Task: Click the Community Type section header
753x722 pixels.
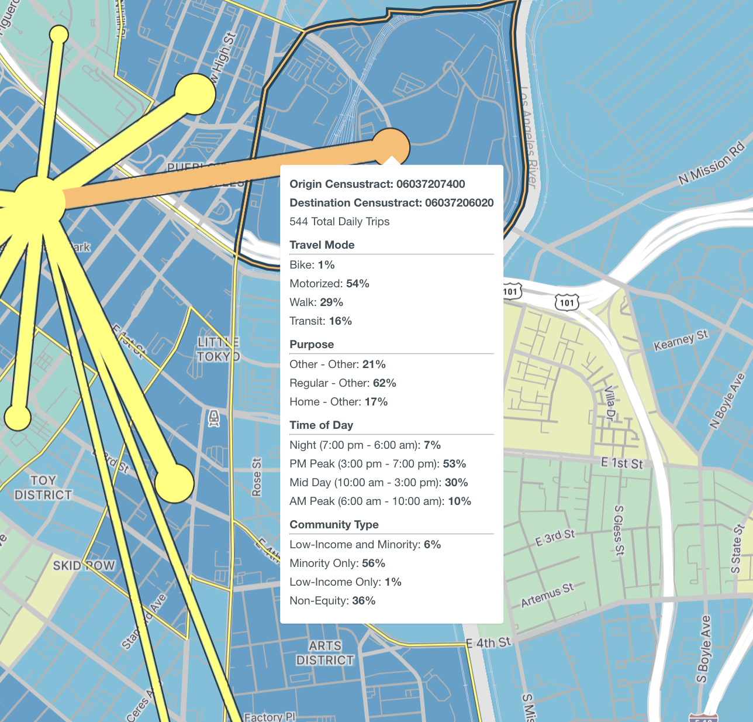Action: [334, 525]
